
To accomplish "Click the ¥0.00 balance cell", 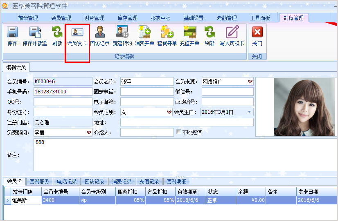I will click(x=251, y=200).
